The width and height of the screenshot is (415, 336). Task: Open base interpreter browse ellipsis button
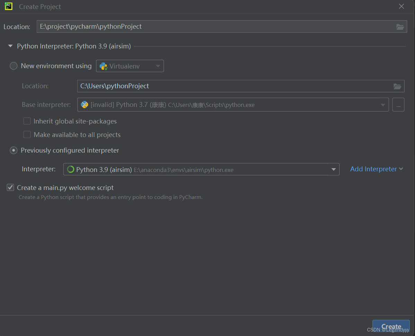point(398,105)
